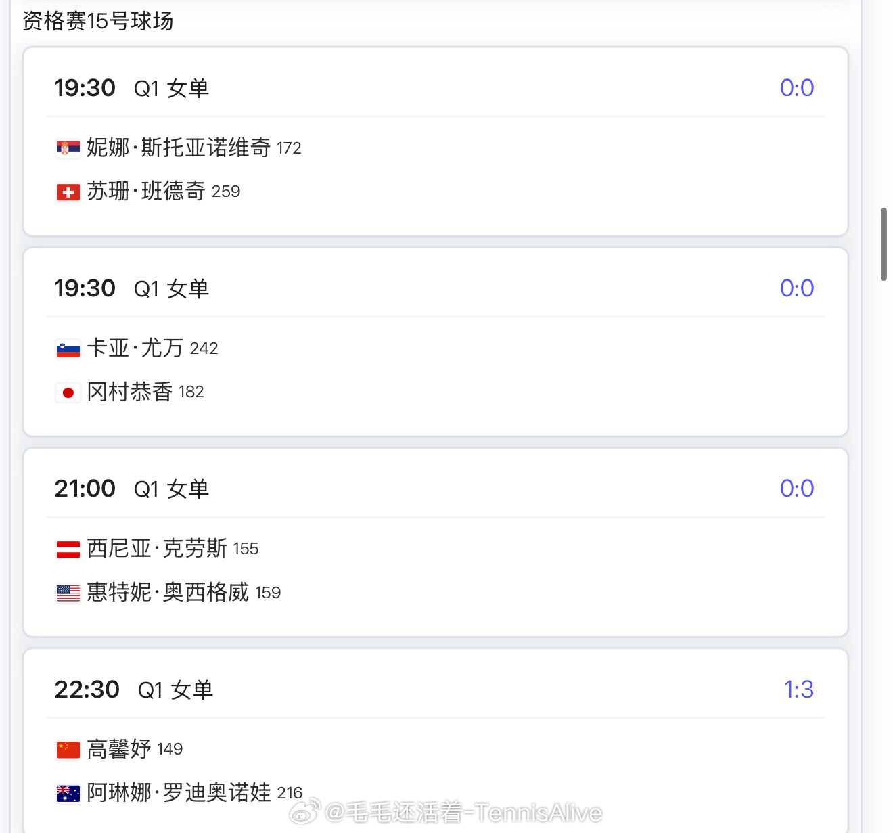Open player 冈村恭香 profile
This screenshot has width=893, height=833.
(x=130, y=392)
